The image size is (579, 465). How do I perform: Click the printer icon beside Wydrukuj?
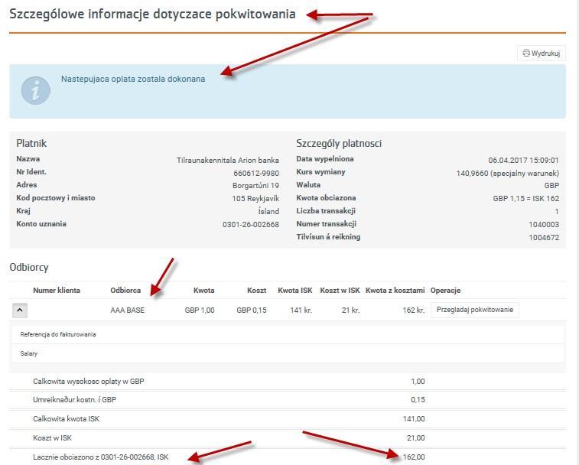(x=526, y=54)
